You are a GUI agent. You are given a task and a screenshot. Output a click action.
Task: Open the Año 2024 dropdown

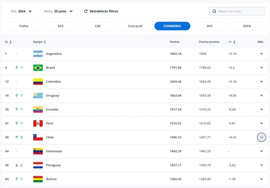click(21, 11)
